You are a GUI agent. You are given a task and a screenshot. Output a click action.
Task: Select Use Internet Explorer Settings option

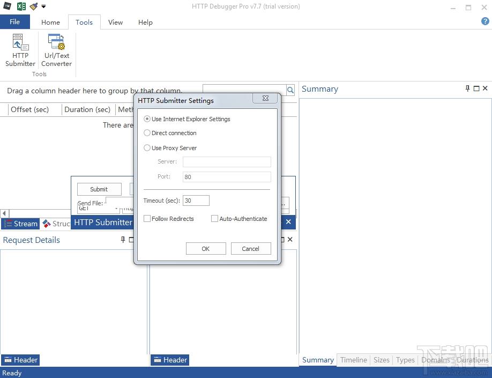[188, 119]
